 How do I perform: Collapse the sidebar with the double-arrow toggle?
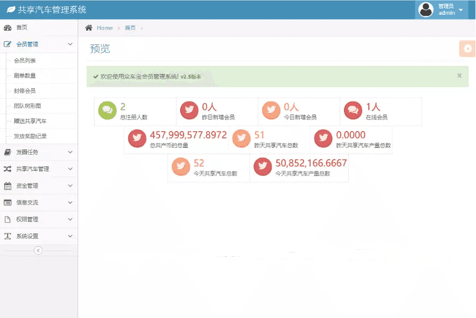coord(38,250)
